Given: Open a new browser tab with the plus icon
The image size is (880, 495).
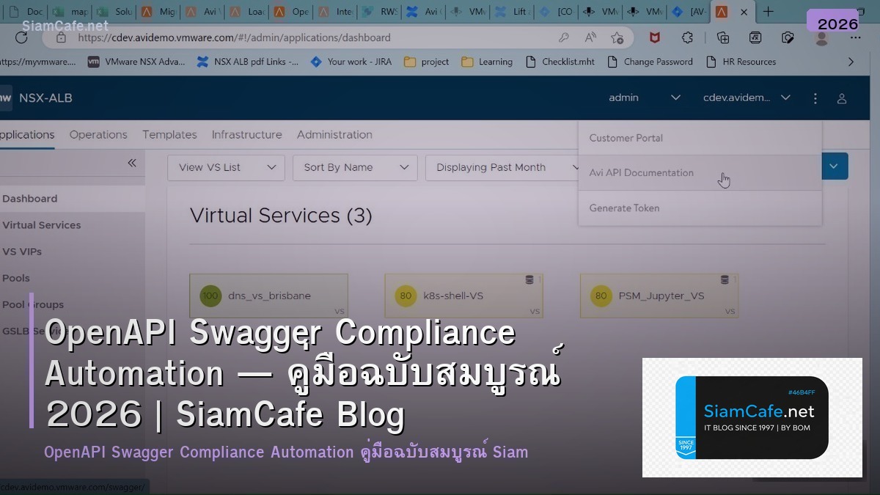Looking at the screenshot, I should click(767, 11).
